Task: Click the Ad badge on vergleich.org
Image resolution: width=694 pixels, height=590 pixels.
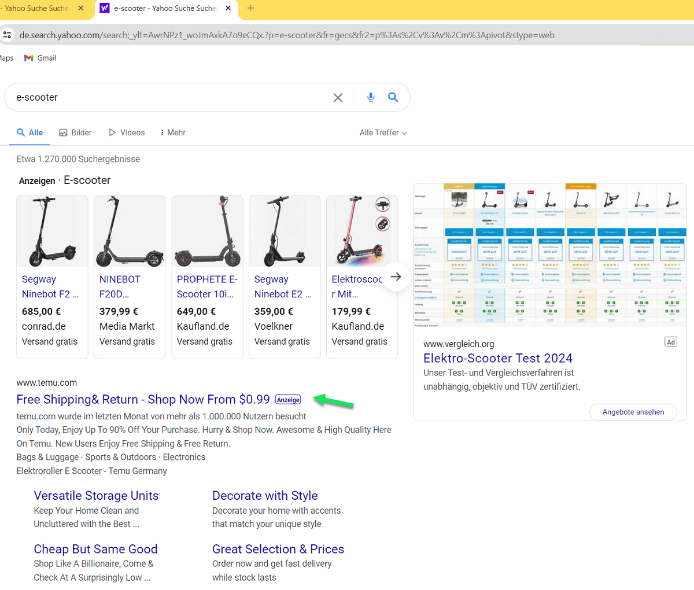Action: click(671, 342)
